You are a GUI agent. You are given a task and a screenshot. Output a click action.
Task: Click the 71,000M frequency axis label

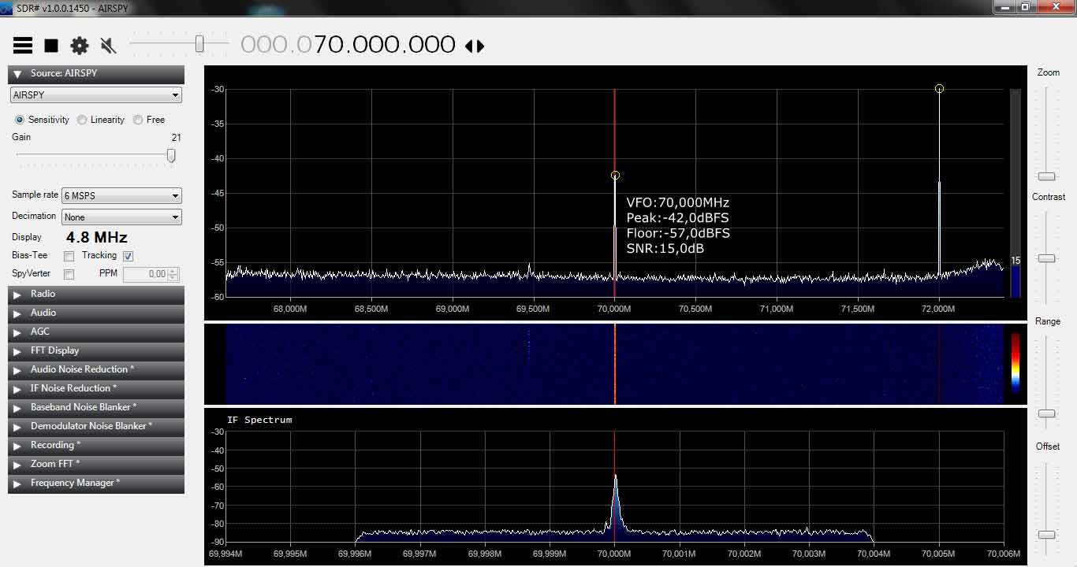pos(777,309)
